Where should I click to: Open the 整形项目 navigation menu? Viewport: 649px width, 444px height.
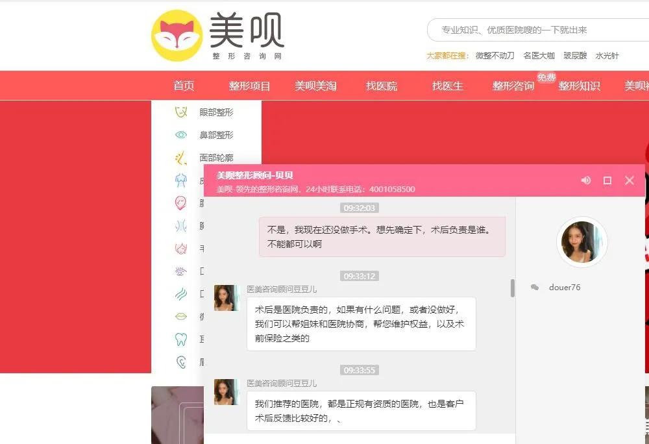click(x=249, y=85)
